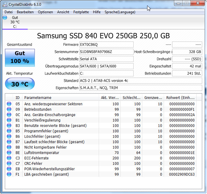
Task: Click the Akt. Wer... column header
Action: click(110, 98)
